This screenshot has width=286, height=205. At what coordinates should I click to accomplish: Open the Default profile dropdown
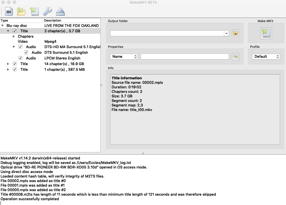coord(266,57)
